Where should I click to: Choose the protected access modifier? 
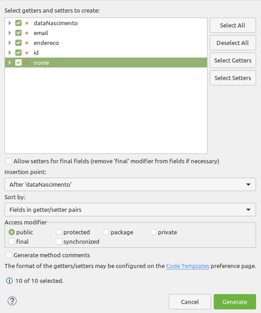click(x=58, y=232)
